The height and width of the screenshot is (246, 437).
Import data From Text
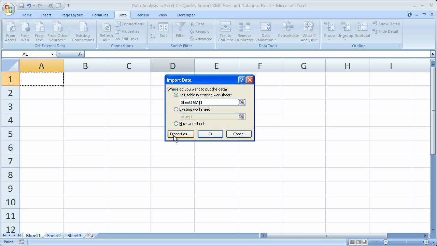tap(39, 31)
